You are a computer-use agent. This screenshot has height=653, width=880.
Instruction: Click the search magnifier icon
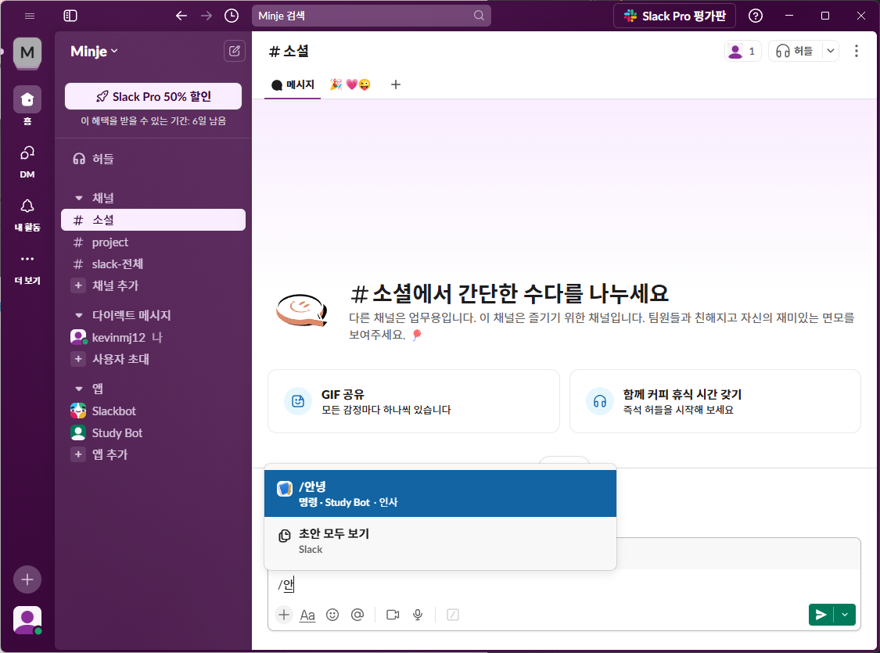[x=479, y=16]
